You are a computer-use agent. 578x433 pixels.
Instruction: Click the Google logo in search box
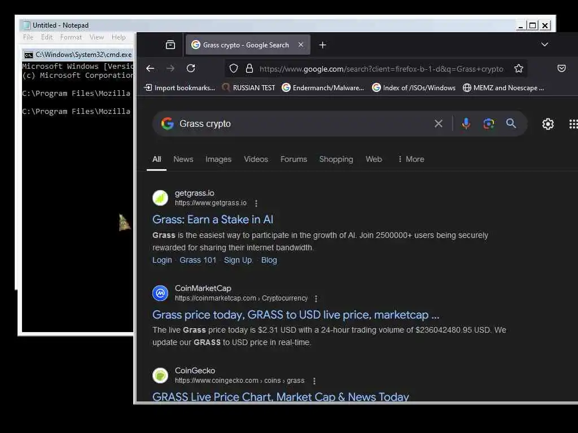pos(167,123)
